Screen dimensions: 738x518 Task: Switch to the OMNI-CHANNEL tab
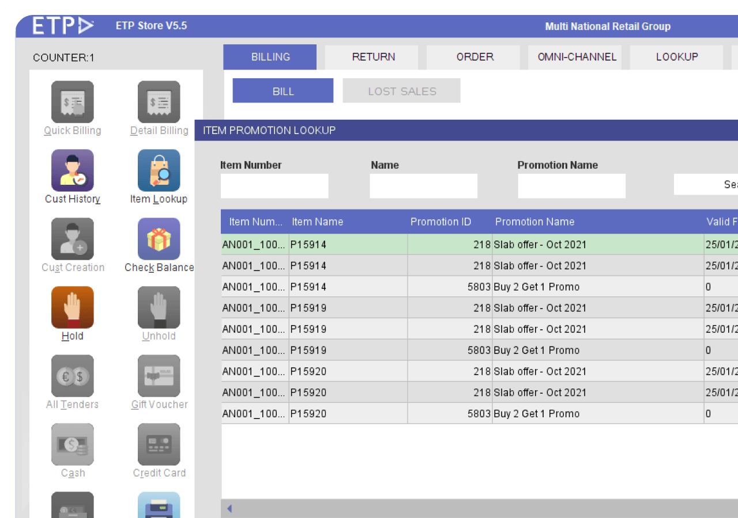point(577,57)
